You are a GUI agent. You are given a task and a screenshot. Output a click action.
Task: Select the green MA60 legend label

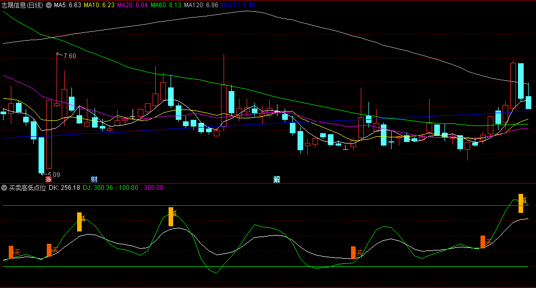tap(166, 5)
